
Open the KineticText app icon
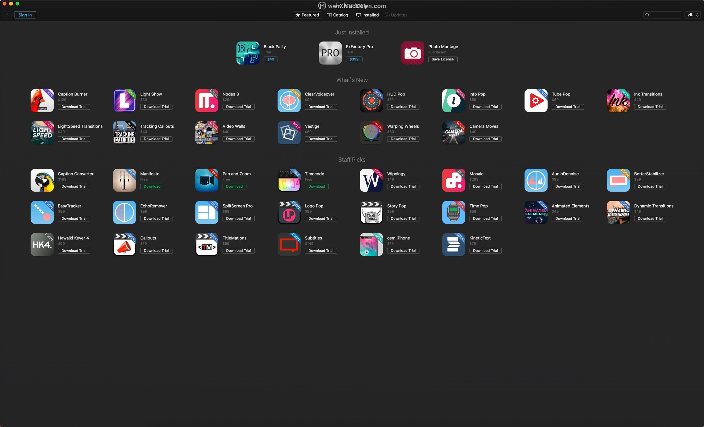pyautogui.click(x=453, y=245)
